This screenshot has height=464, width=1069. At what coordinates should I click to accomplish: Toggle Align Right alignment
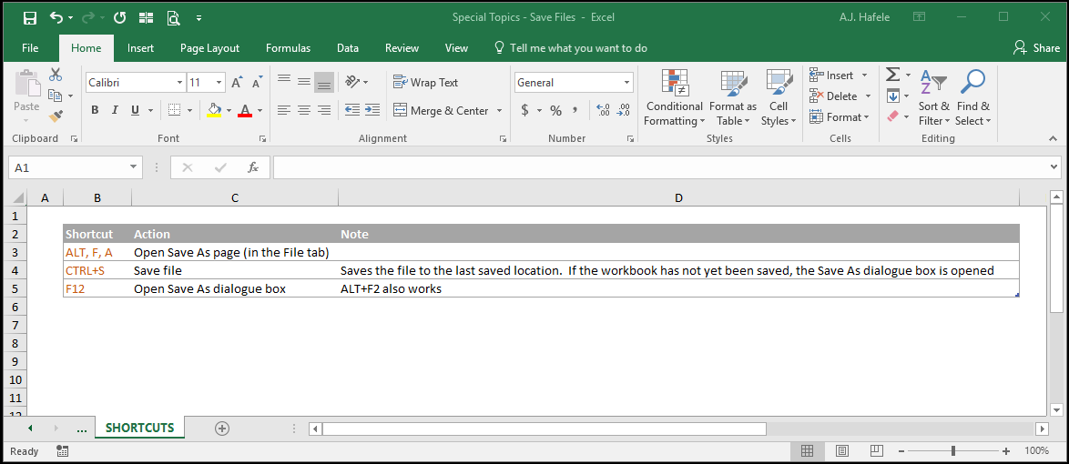pos(324,110)
